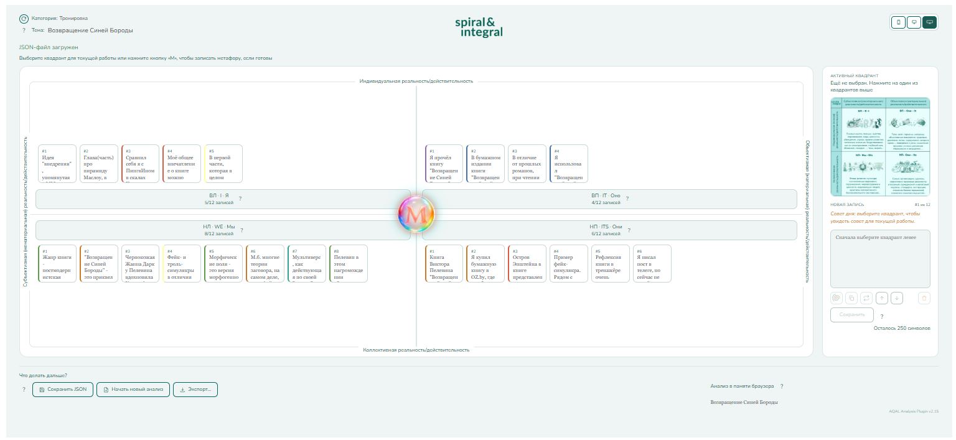Click the new entry text area

pos(880,259)
